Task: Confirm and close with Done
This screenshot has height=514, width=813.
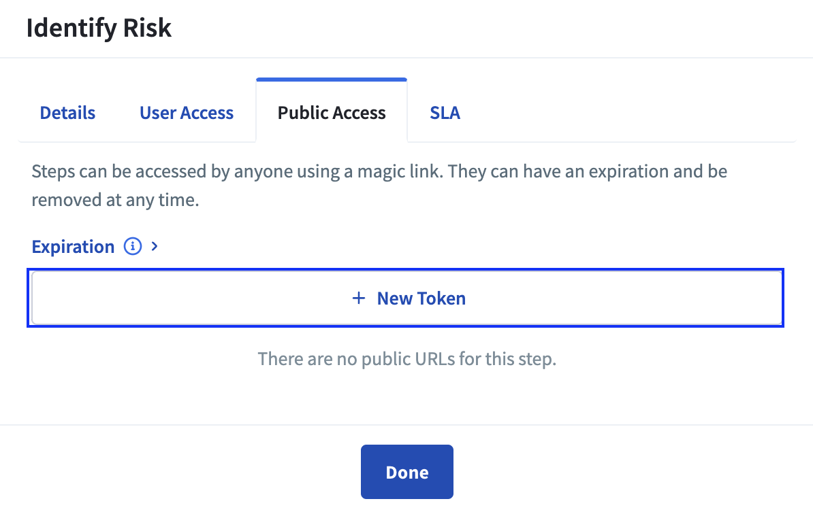Action: [x=407, y=472]
